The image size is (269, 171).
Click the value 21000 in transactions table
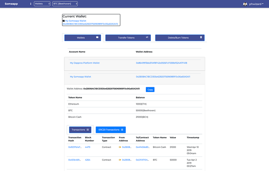[x=173, y=147]
